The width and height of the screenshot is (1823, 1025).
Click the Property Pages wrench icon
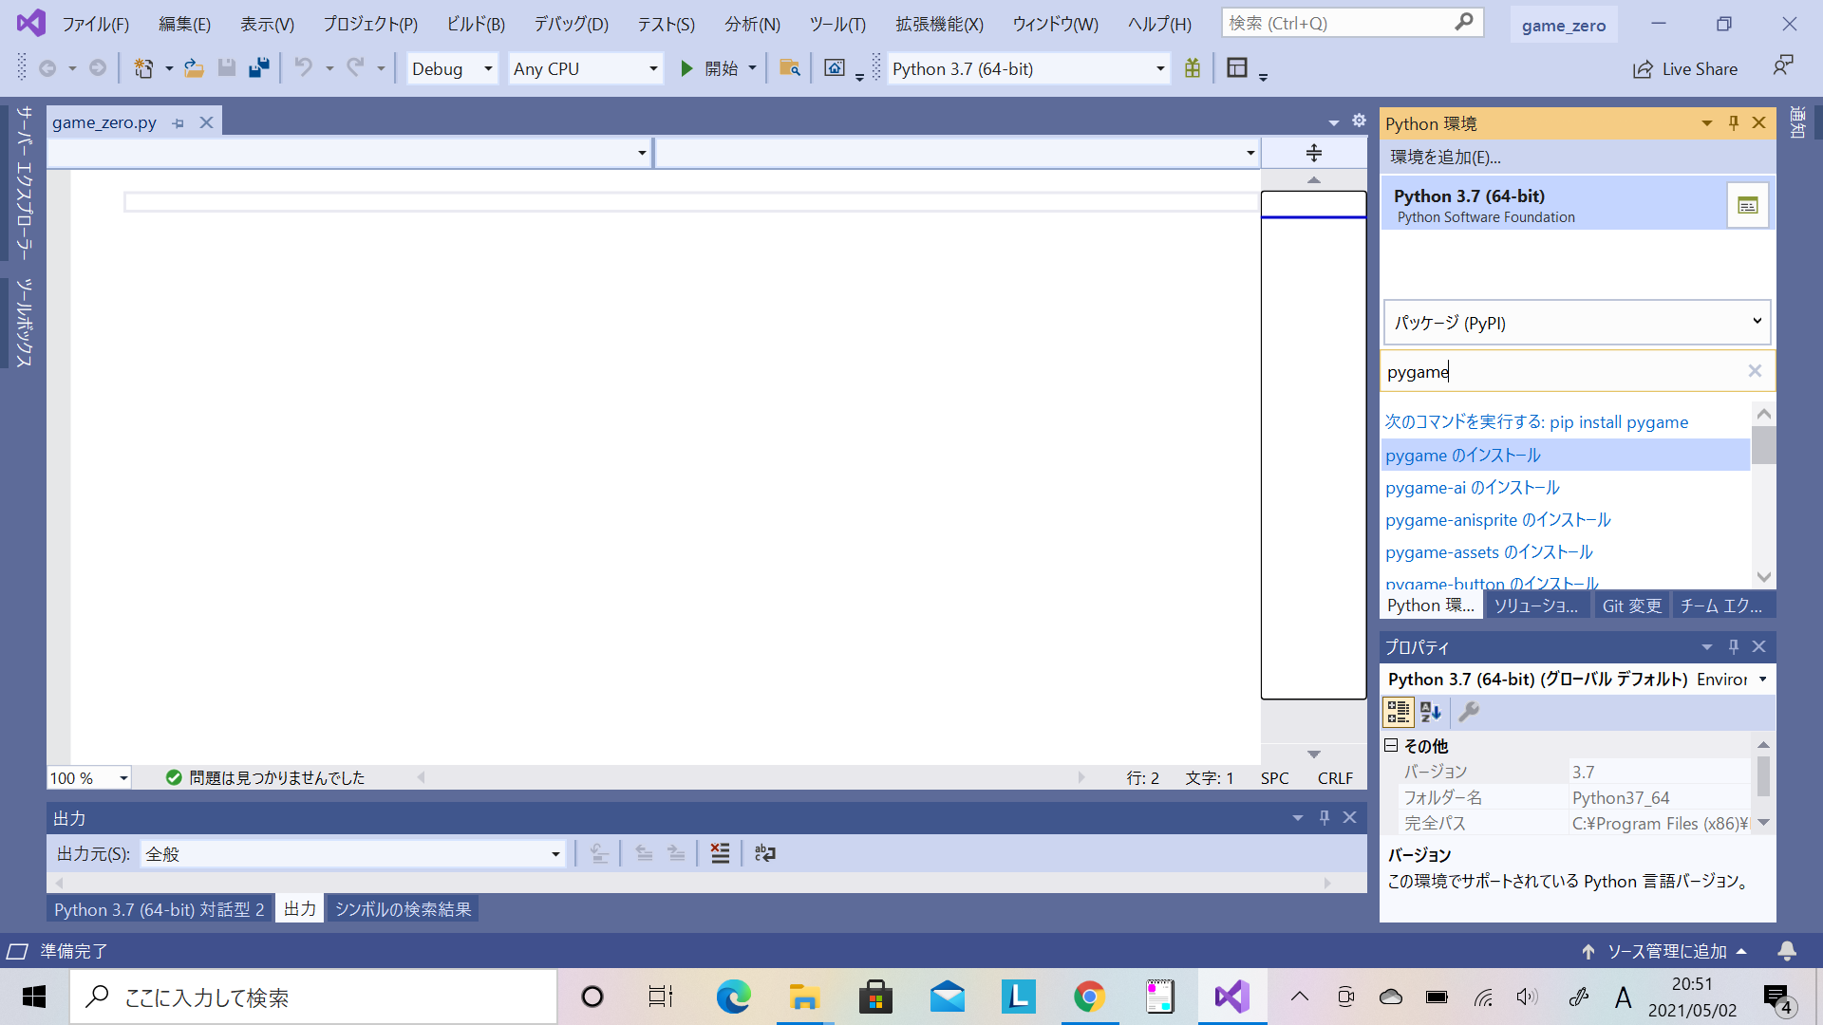(1469, 712)
